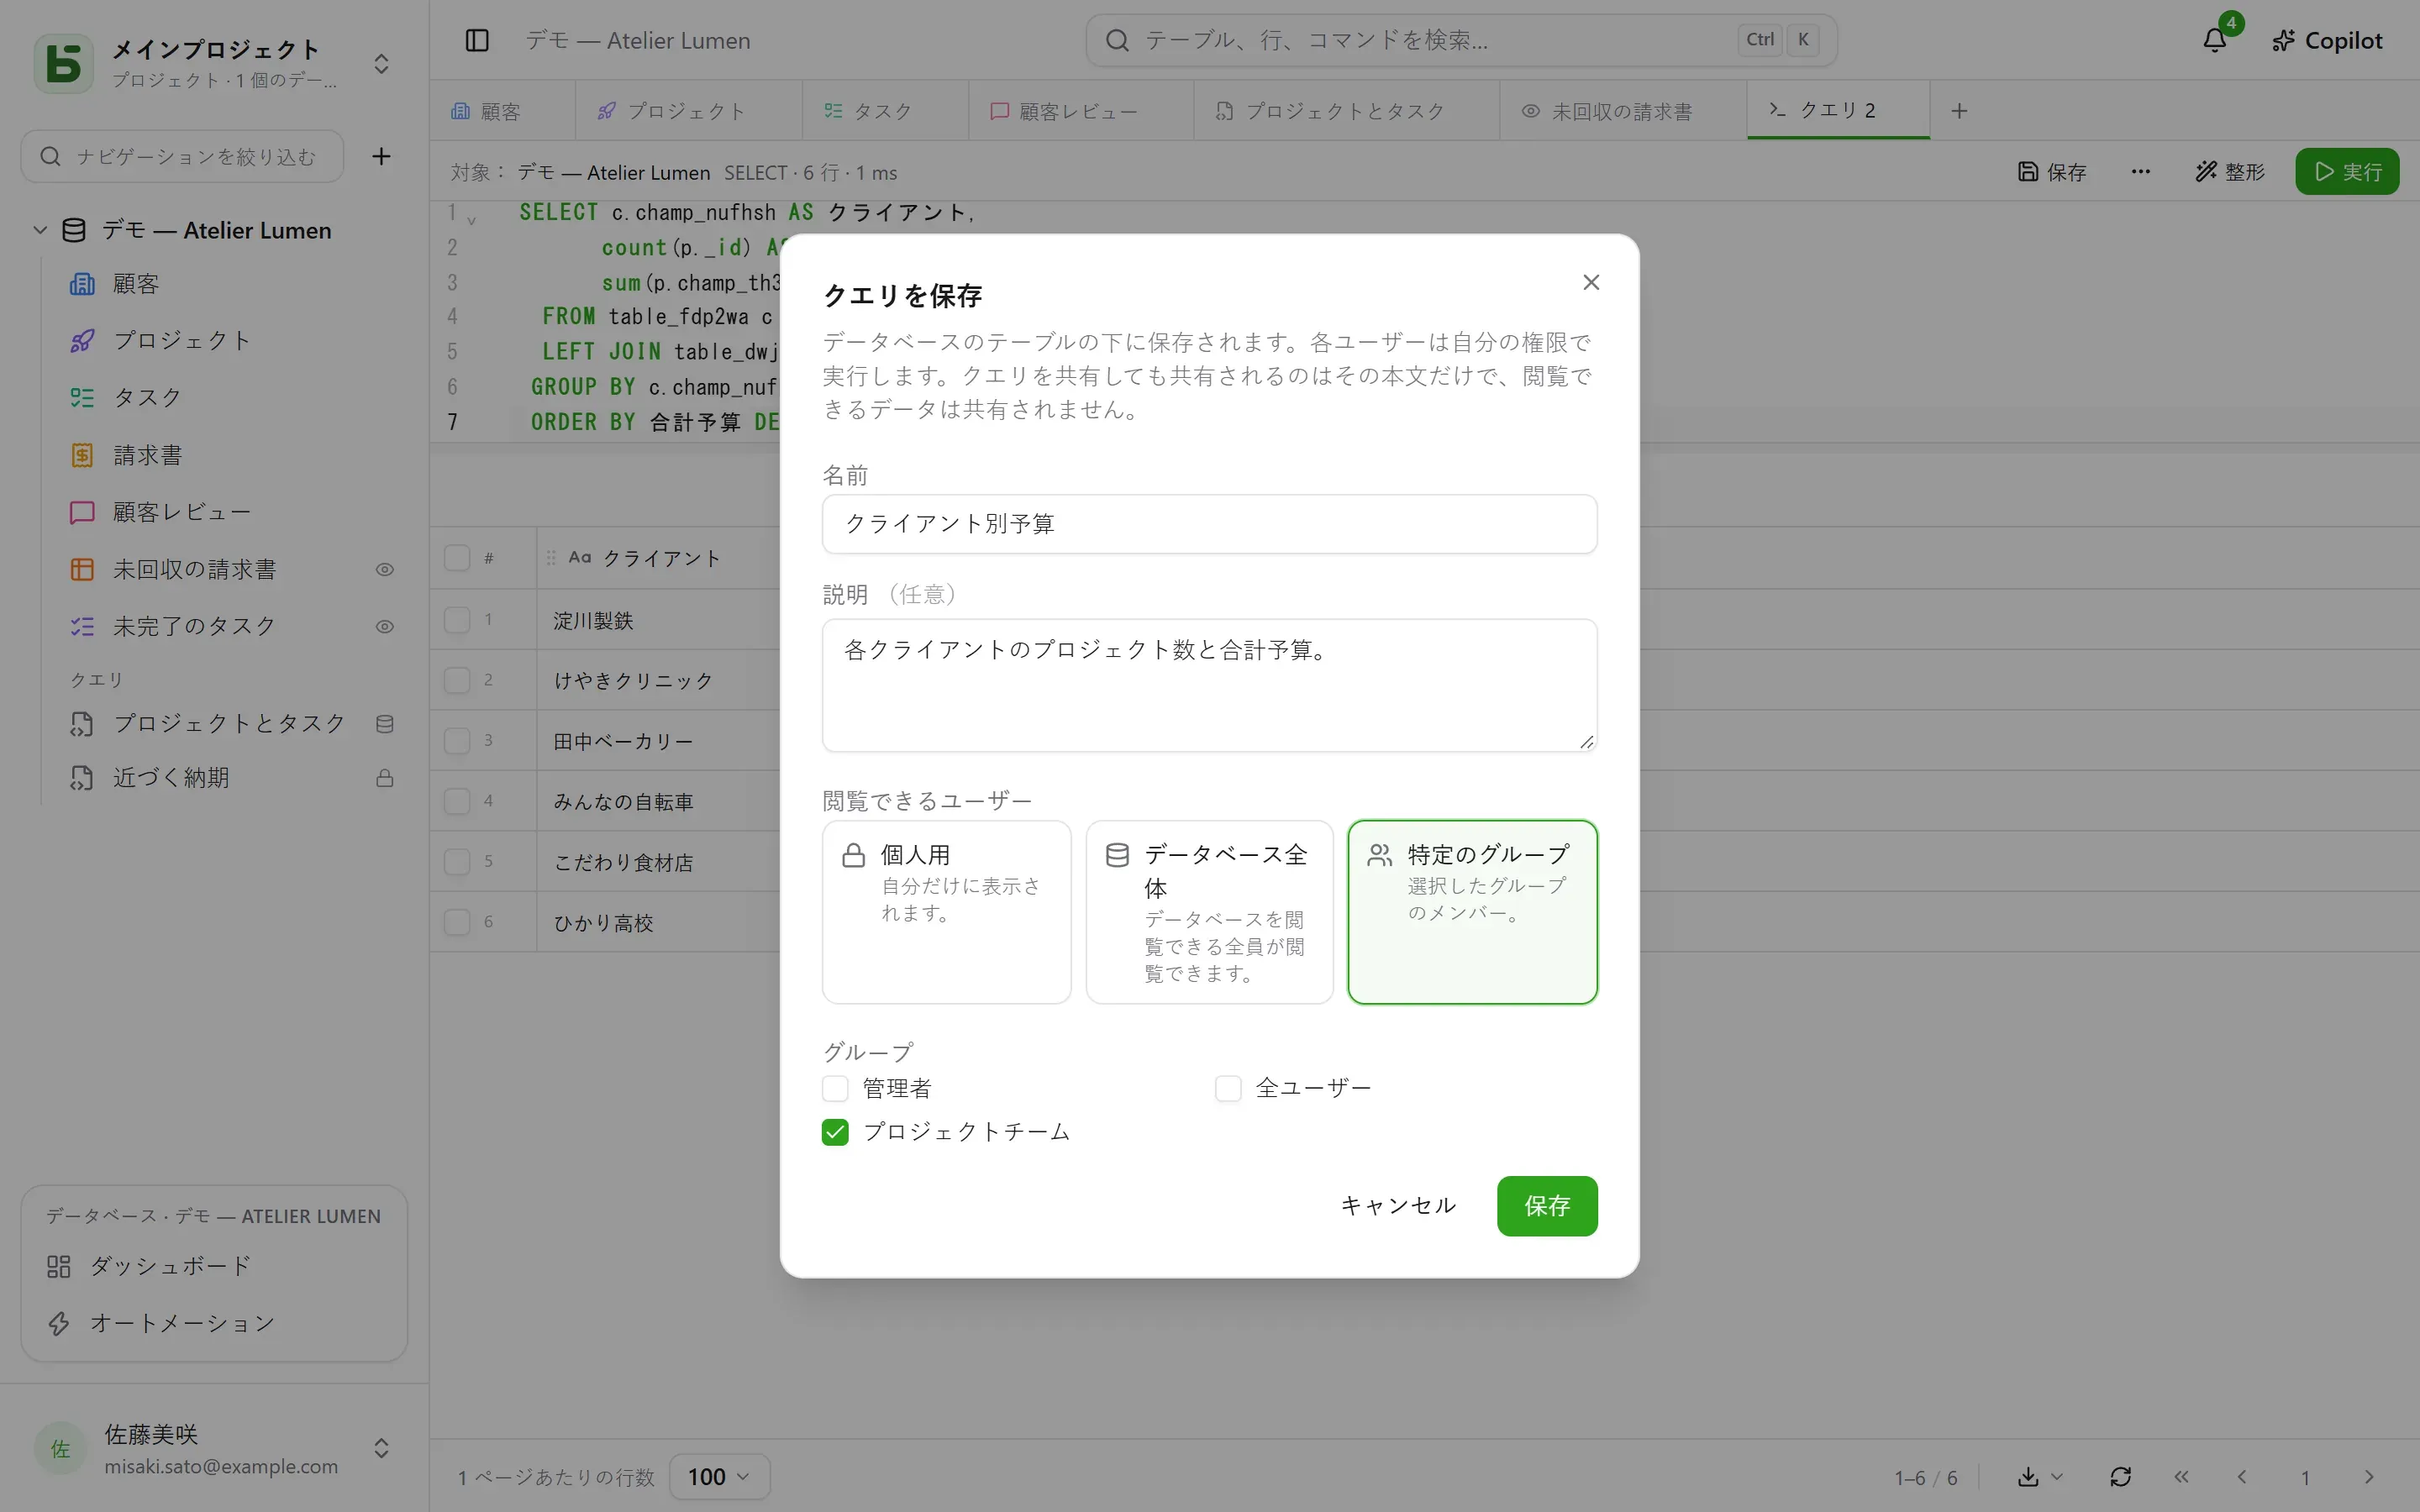Expand the 佐藤美咲 user account menu
The height and width of the screenshot is (1512, 2420).
click(381, 1448)
